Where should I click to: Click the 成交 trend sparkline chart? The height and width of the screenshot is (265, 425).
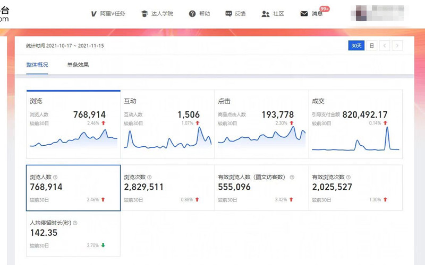point(355,138)
